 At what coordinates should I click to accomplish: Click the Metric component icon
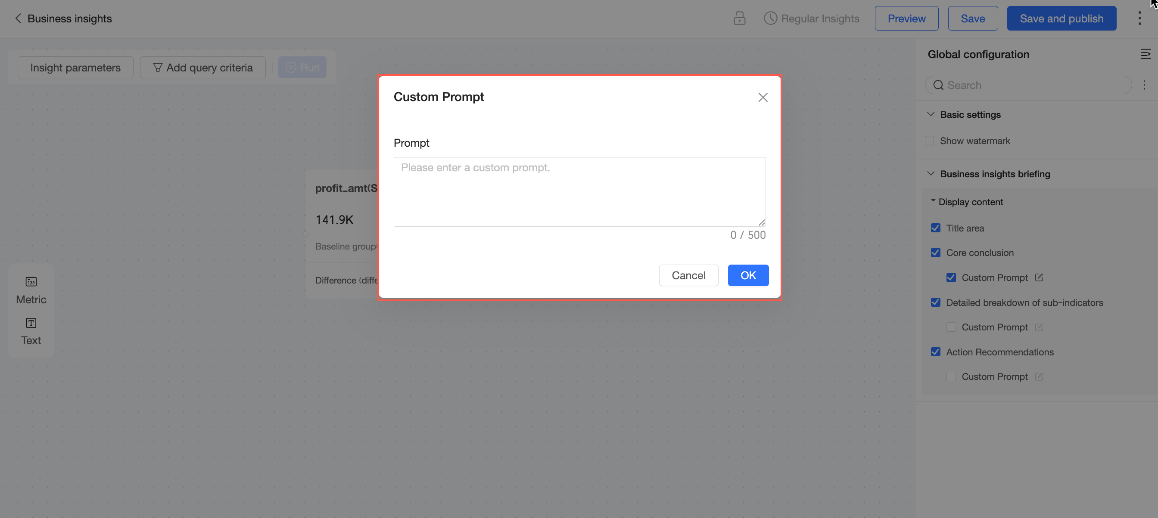click(x=31, y=282)
